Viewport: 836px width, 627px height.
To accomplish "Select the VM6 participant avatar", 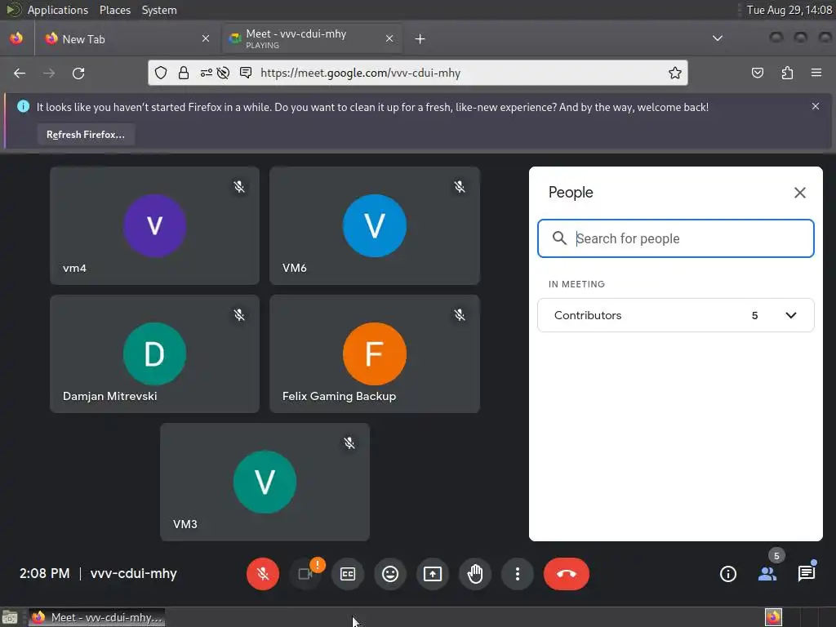I will click(374, 225).
